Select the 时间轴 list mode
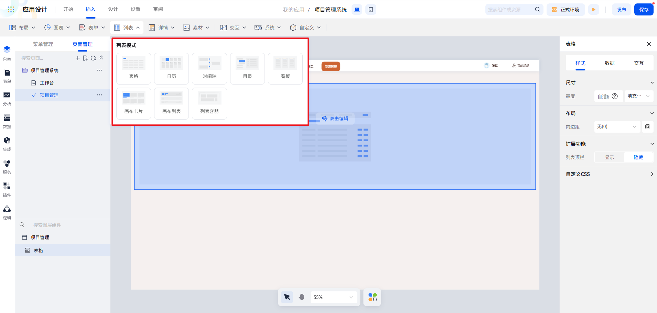The width and height of the screenshot is (657, 313). 209,68
